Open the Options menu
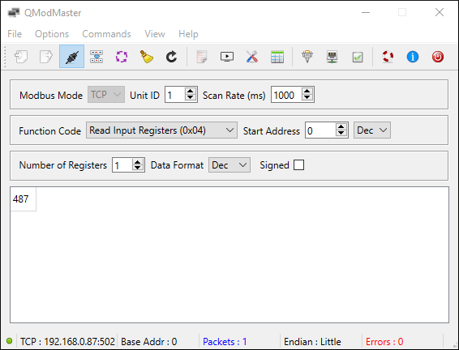The height and width of the screenshot is (350, 459). pos(52,34)
